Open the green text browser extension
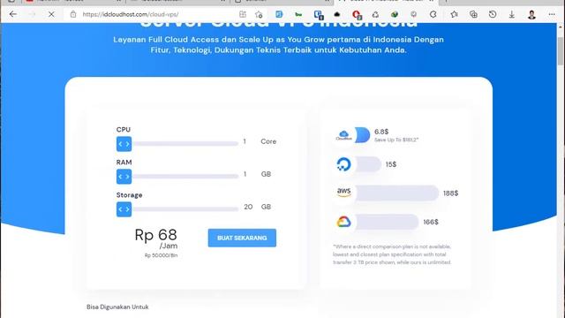Screen dimensions: 565x318 pyautogui.click(x=298, y=14)
